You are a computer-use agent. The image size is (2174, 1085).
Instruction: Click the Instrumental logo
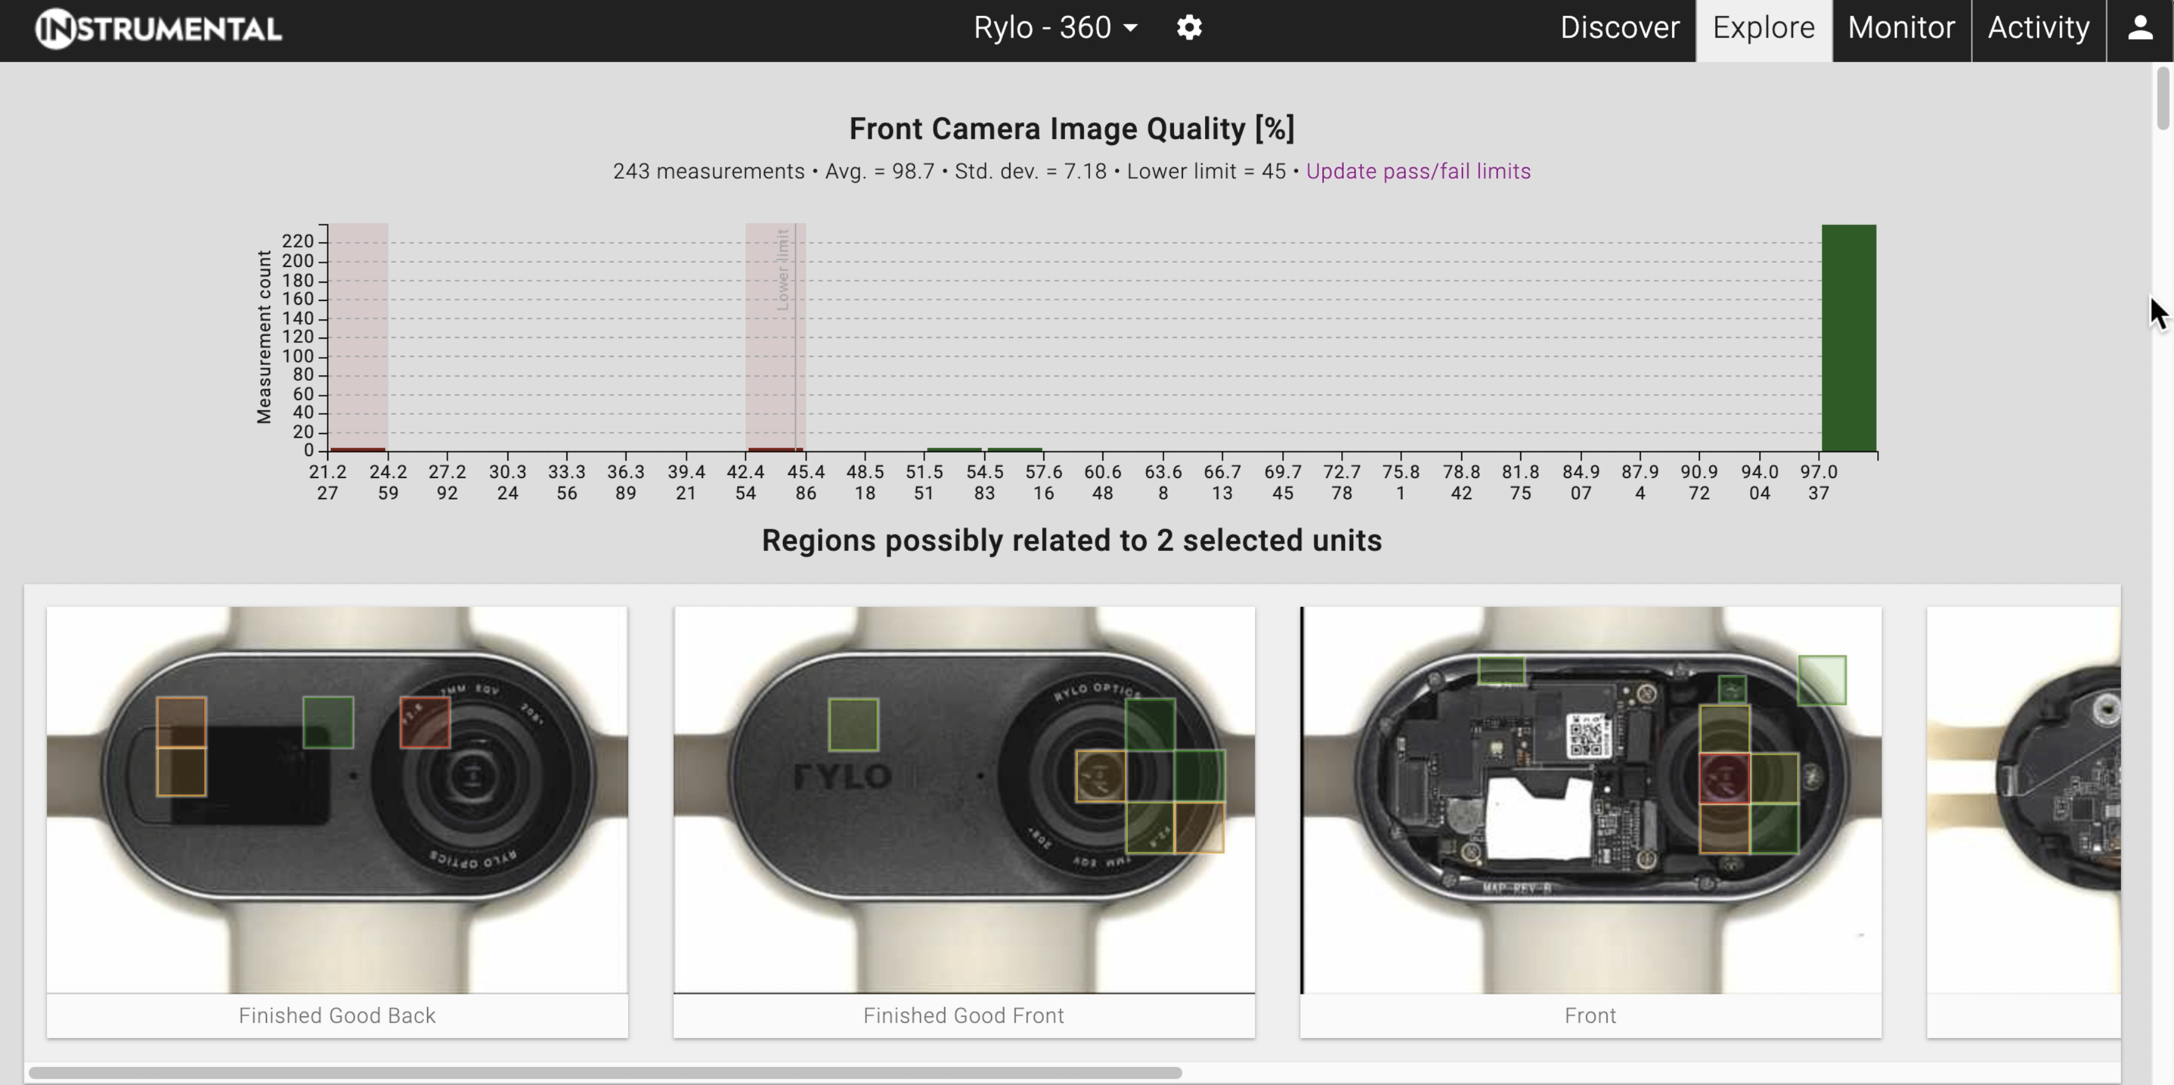click(x=158, y=29)
